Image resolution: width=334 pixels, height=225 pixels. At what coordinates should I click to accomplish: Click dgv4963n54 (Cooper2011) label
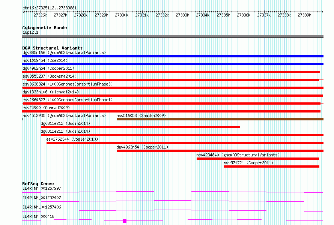142,147
